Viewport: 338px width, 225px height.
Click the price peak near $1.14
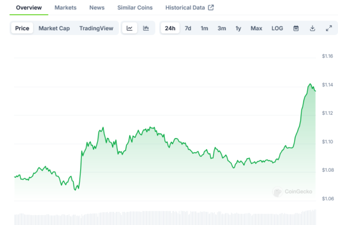pyautogui.click(x=310, y=85)
